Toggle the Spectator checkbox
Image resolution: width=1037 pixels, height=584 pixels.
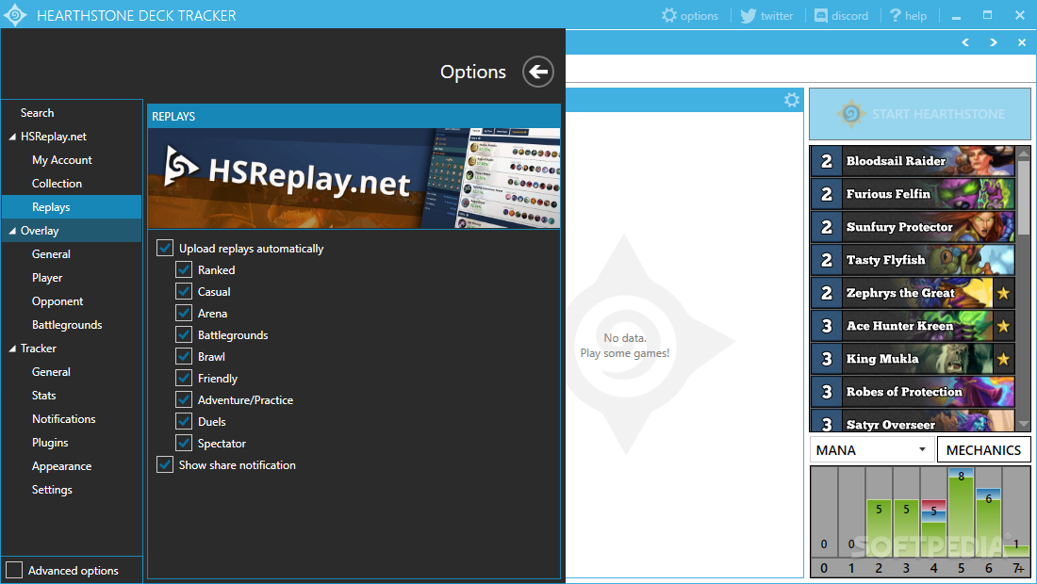[184, 444]
